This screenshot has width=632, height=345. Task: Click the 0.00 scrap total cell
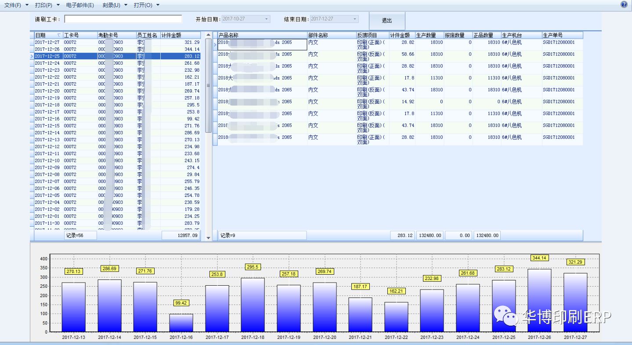click(x=458, y=236)
